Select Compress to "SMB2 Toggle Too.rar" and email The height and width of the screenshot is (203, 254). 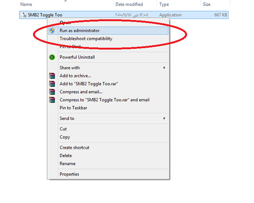[108, 100]
